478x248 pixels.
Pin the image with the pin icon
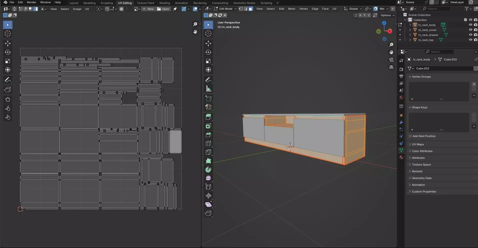tap(175, 9)
